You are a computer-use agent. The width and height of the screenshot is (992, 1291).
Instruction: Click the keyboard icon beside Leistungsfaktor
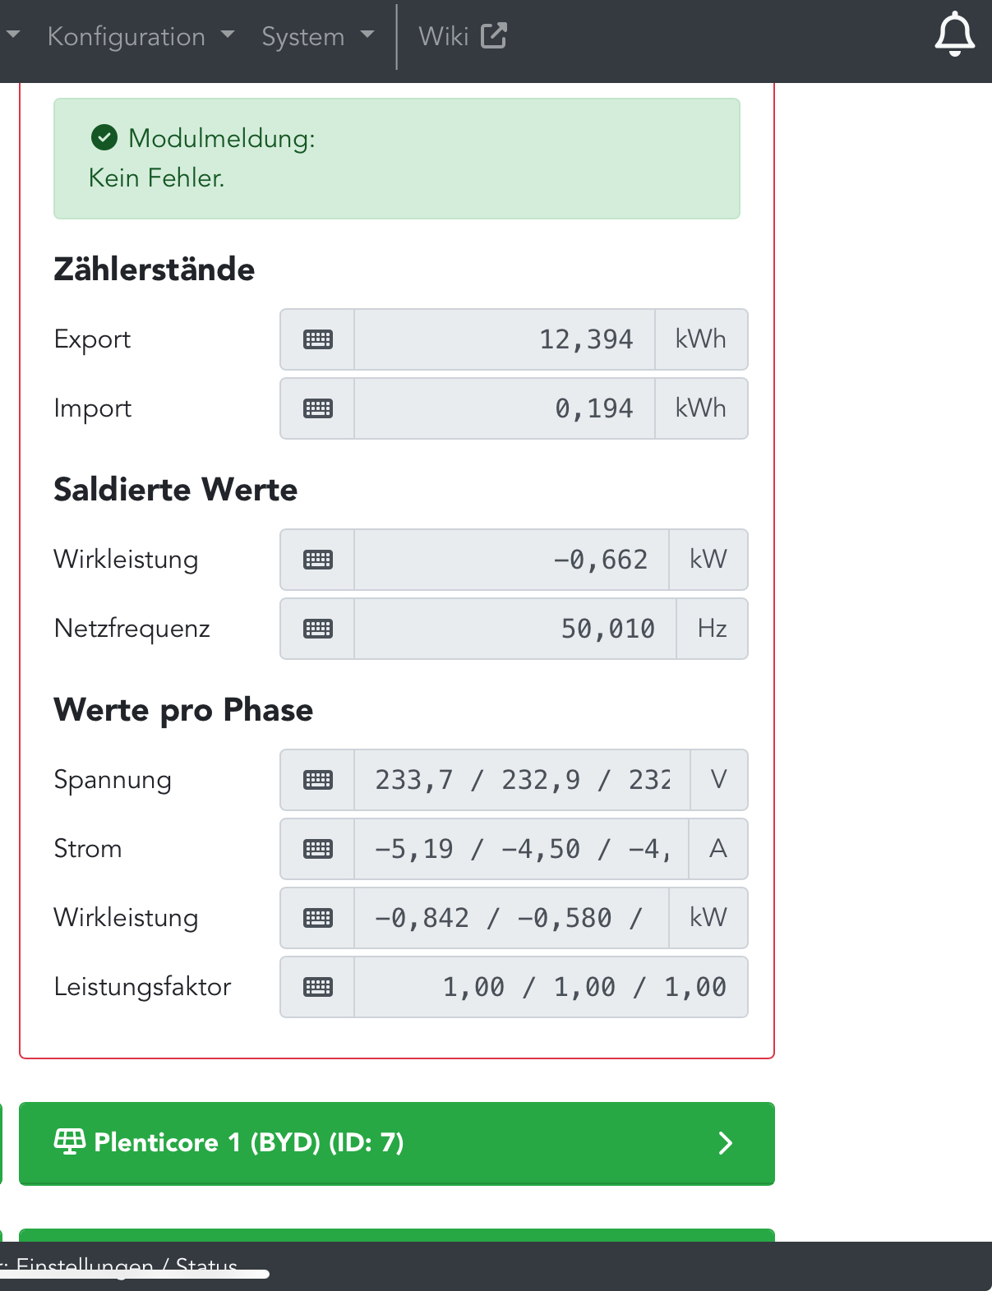click(318, 987)
